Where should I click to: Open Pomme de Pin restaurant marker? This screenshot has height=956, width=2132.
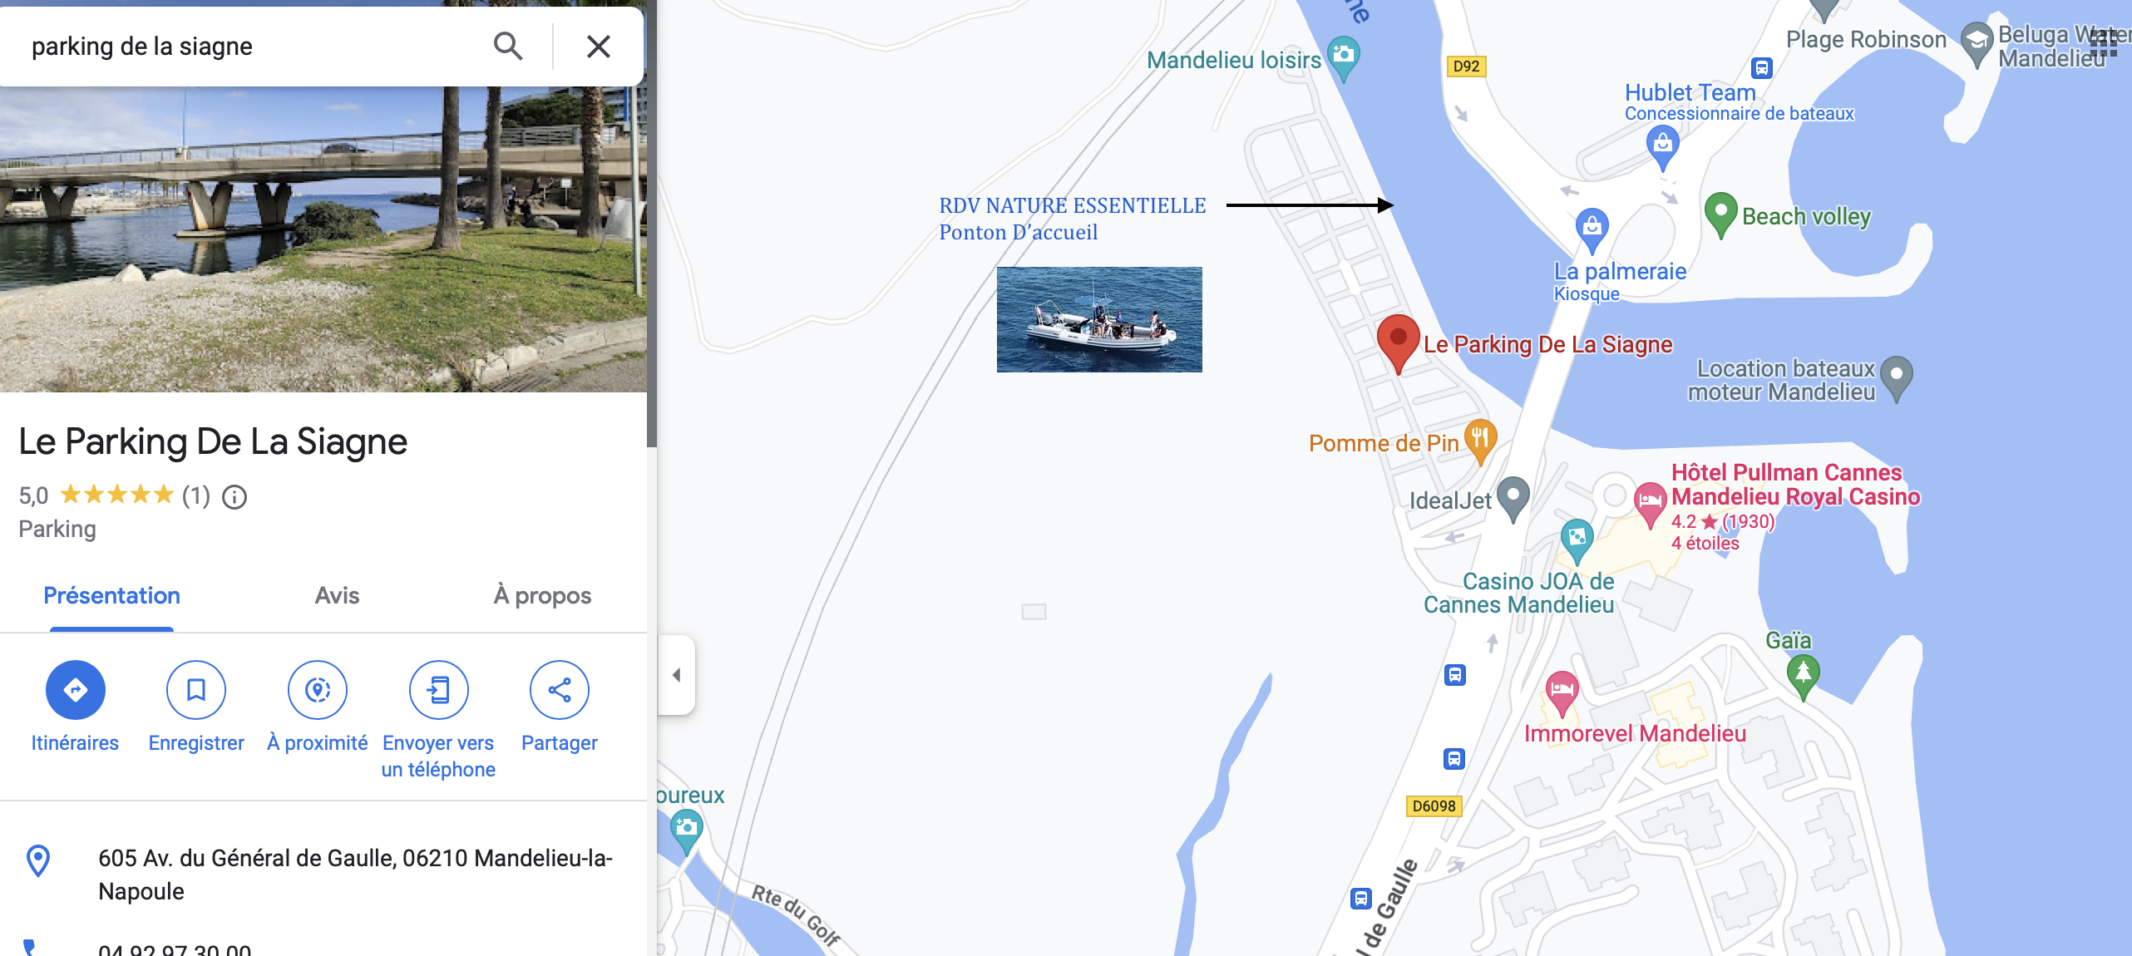pyautogui.click(x=1481, y=441)
